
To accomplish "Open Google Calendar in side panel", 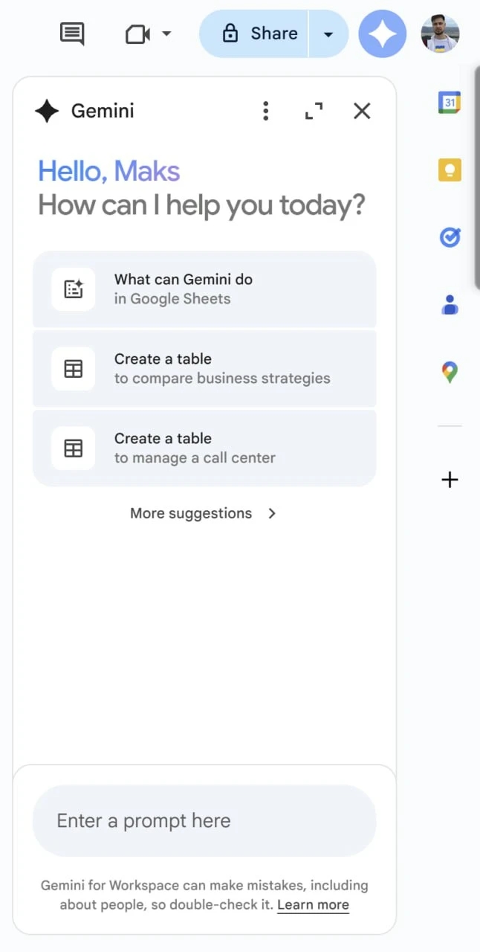I will pos(450,102).
